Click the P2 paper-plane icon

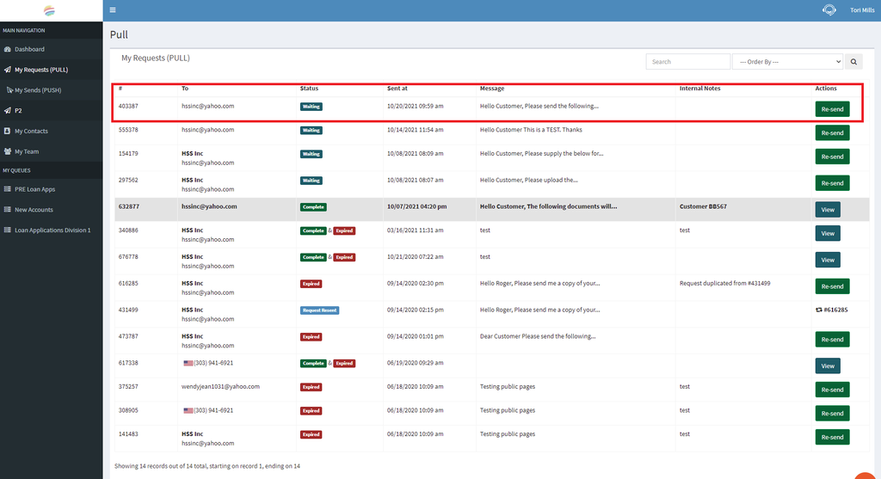coord(7,111)
